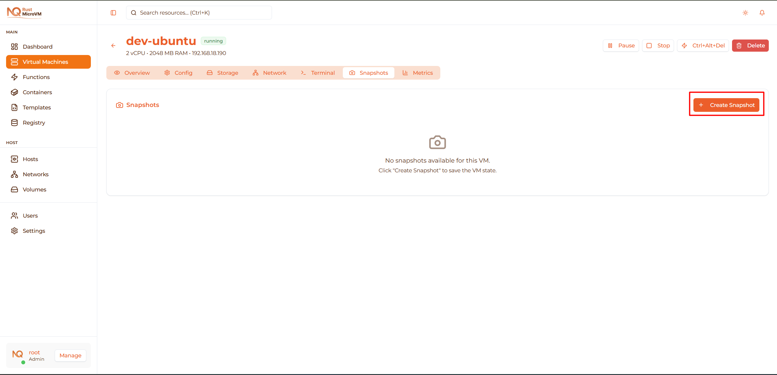This screenshot has width=777, height=375.
Task: Pause the dev-ubuntu VM
Action: [621, 45]
